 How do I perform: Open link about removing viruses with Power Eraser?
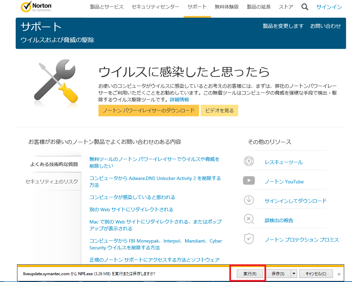[x=154, y=163]
